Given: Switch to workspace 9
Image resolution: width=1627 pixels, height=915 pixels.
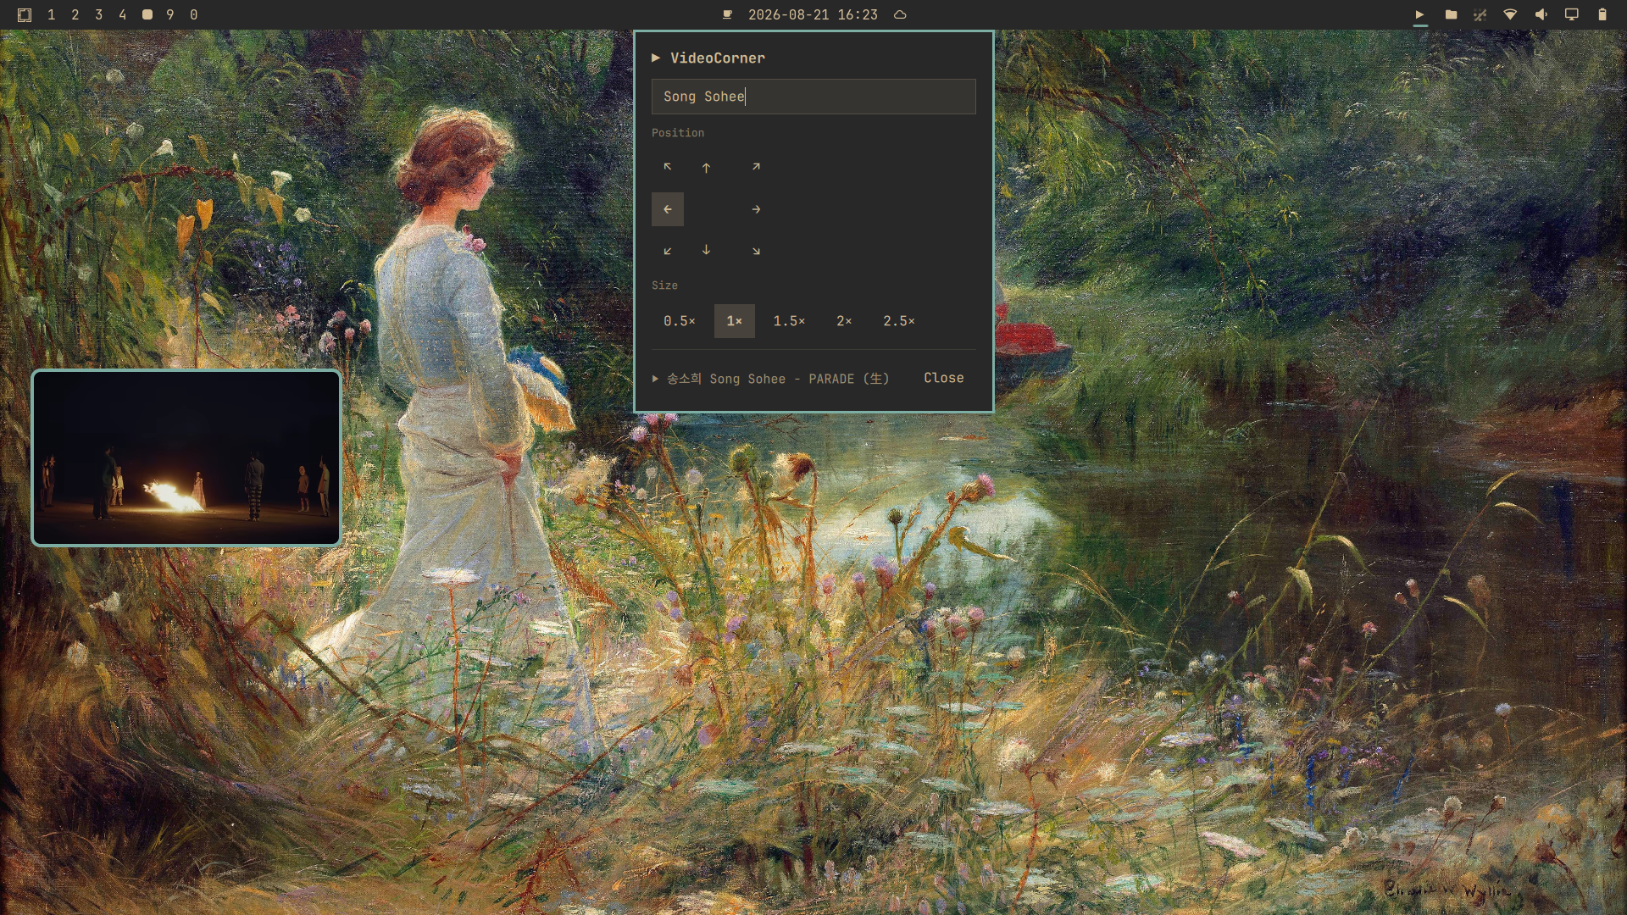Looking at the screenshot, I should pyautogui.click(x=170, y=14).
